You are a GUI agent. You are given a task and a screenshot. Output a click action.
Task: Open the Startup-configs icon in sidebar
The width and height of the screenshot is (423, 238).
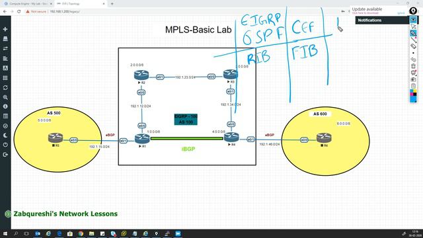coord(5,58)
